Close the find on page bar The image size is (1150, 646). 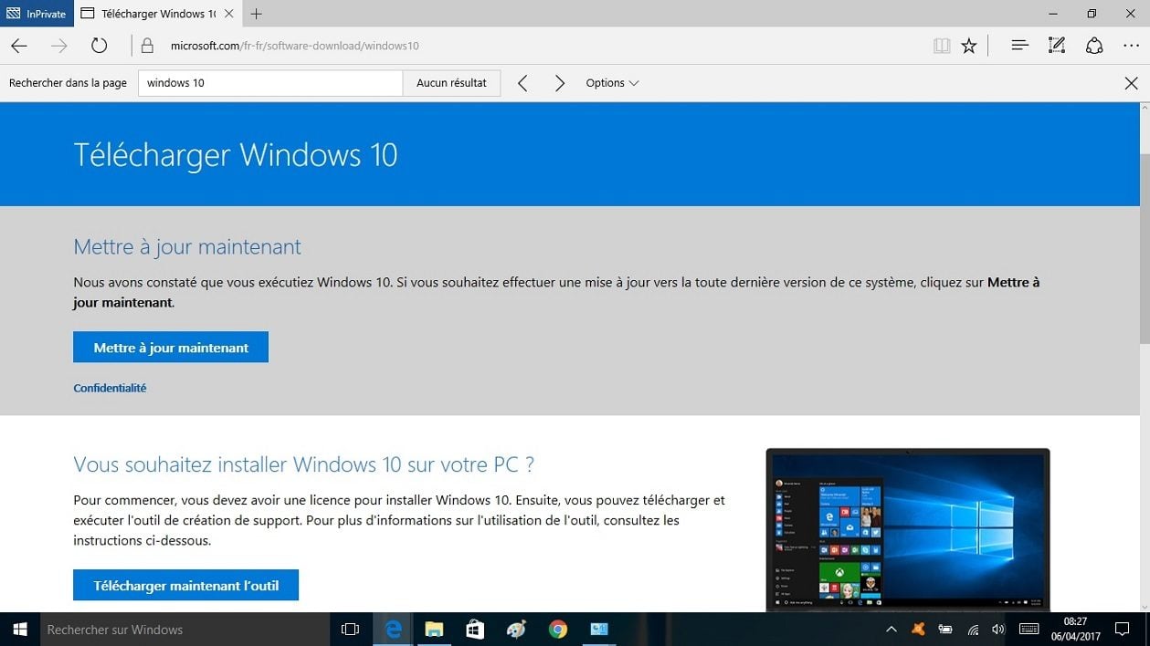click(x=1131, y=83)
